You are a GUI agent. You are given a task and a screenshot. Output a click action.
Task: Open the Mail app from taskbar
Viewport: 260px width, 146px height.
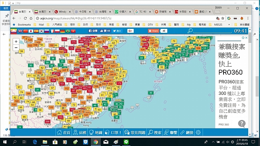pos(106,142)
